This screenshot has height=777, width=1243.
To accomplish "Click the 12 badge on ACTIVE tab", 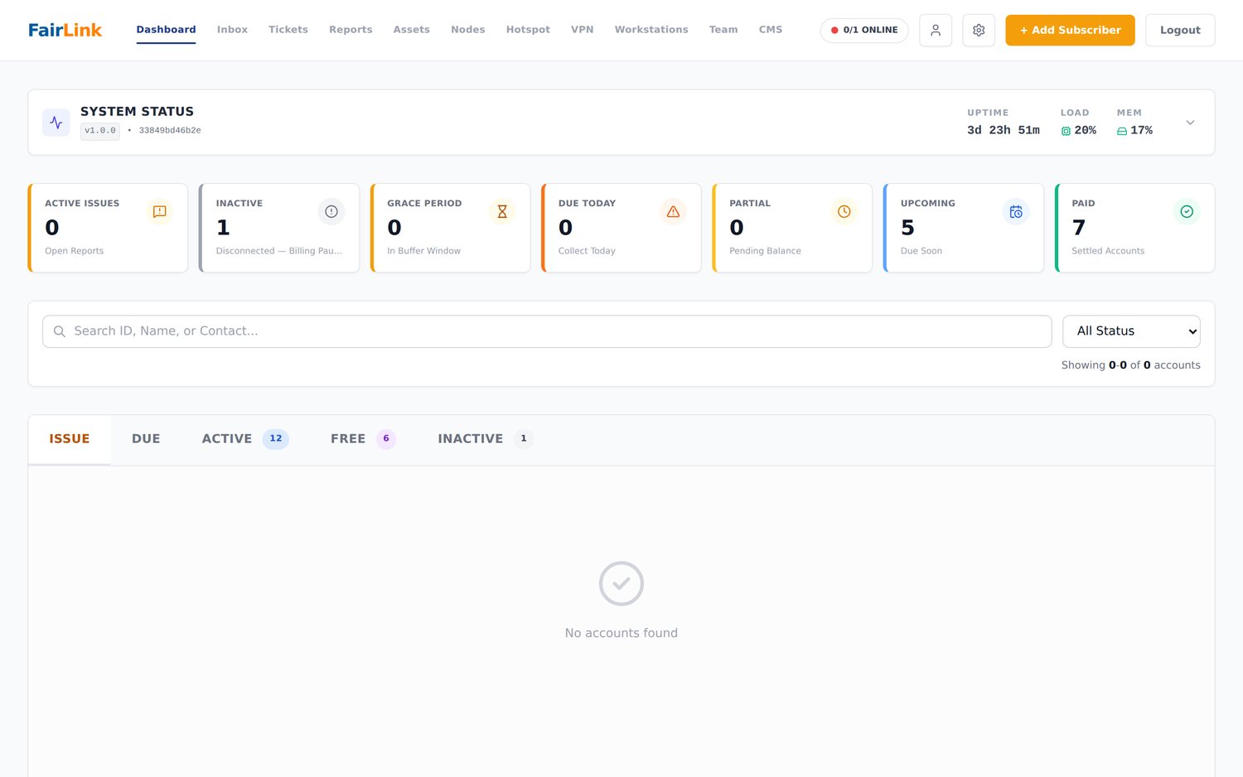I will point(276,439).
